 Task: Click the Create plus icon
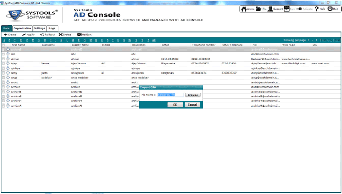tap(5, 35)
